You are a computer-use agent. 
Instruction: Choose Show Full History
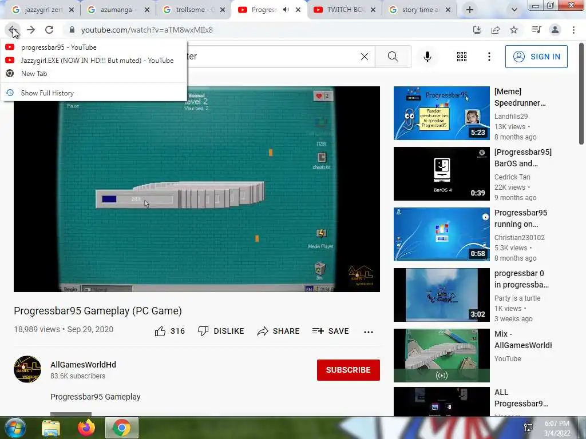93,93
